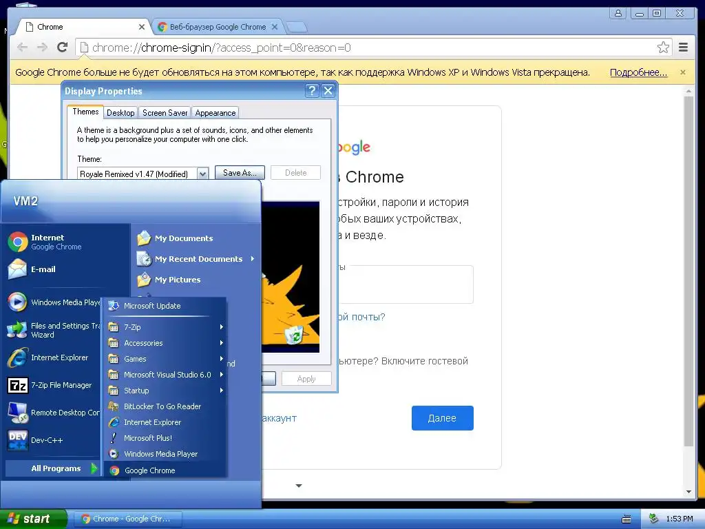
Task: Click dropdown arrow below sign-in card
Action: coord(299,486)
